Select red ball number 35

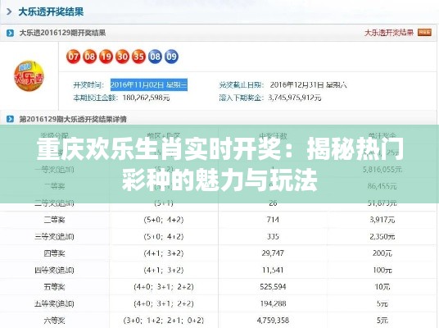(x=138, y=57)
